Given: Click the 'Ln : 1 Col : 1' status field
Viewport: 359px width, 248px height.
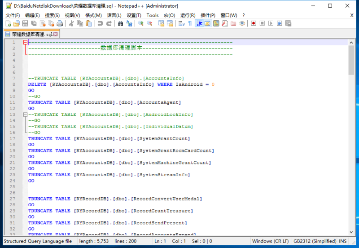Looking at the screenshot, I should pos(170,241).
